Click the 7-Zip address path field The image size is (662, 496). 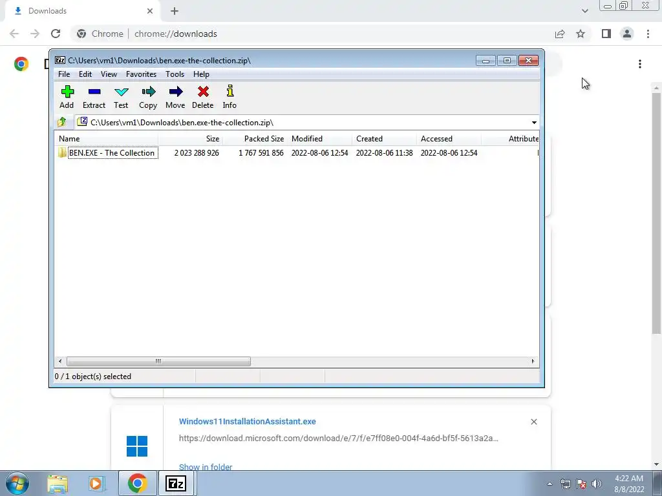[x=306, y=122]
